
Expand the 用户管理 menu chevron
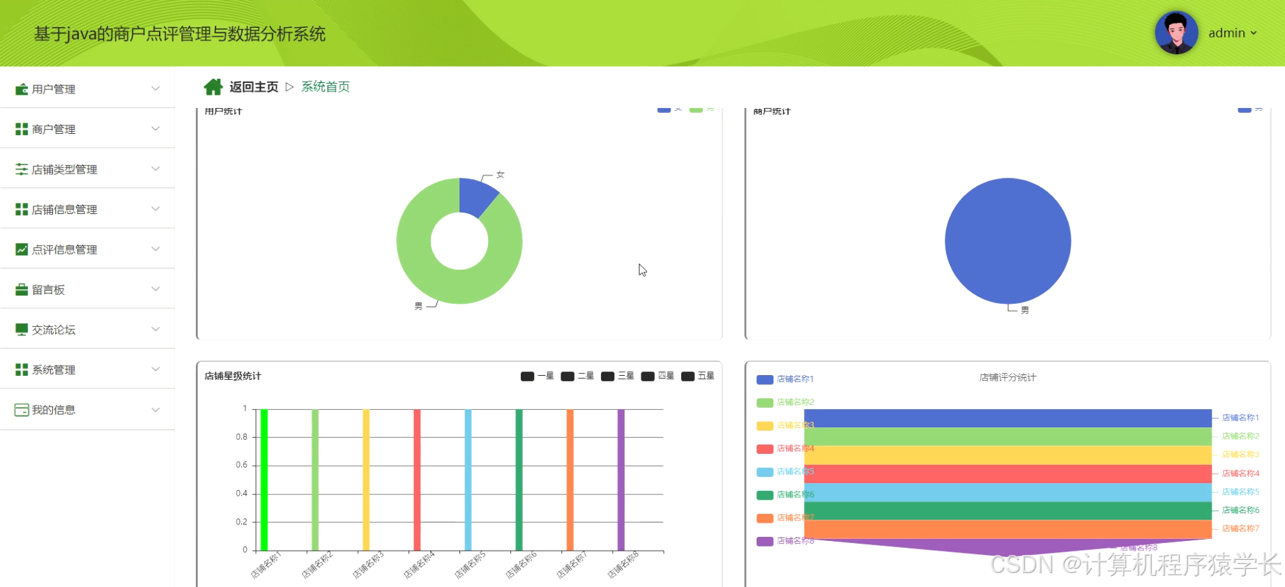click(155, 89)
